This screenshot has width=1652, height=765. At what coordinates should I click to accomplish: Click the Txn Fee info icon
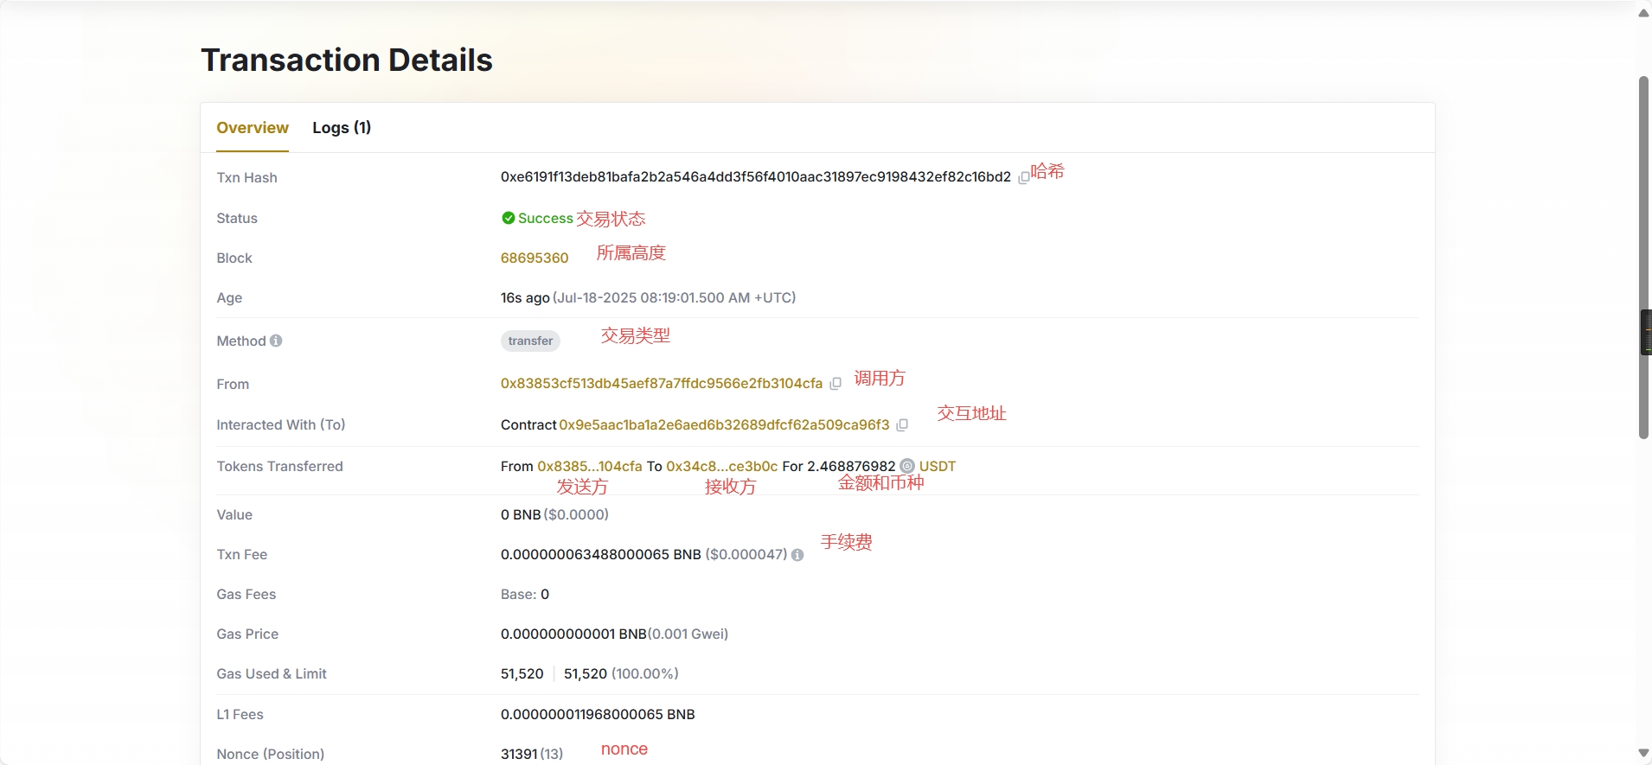797,555
